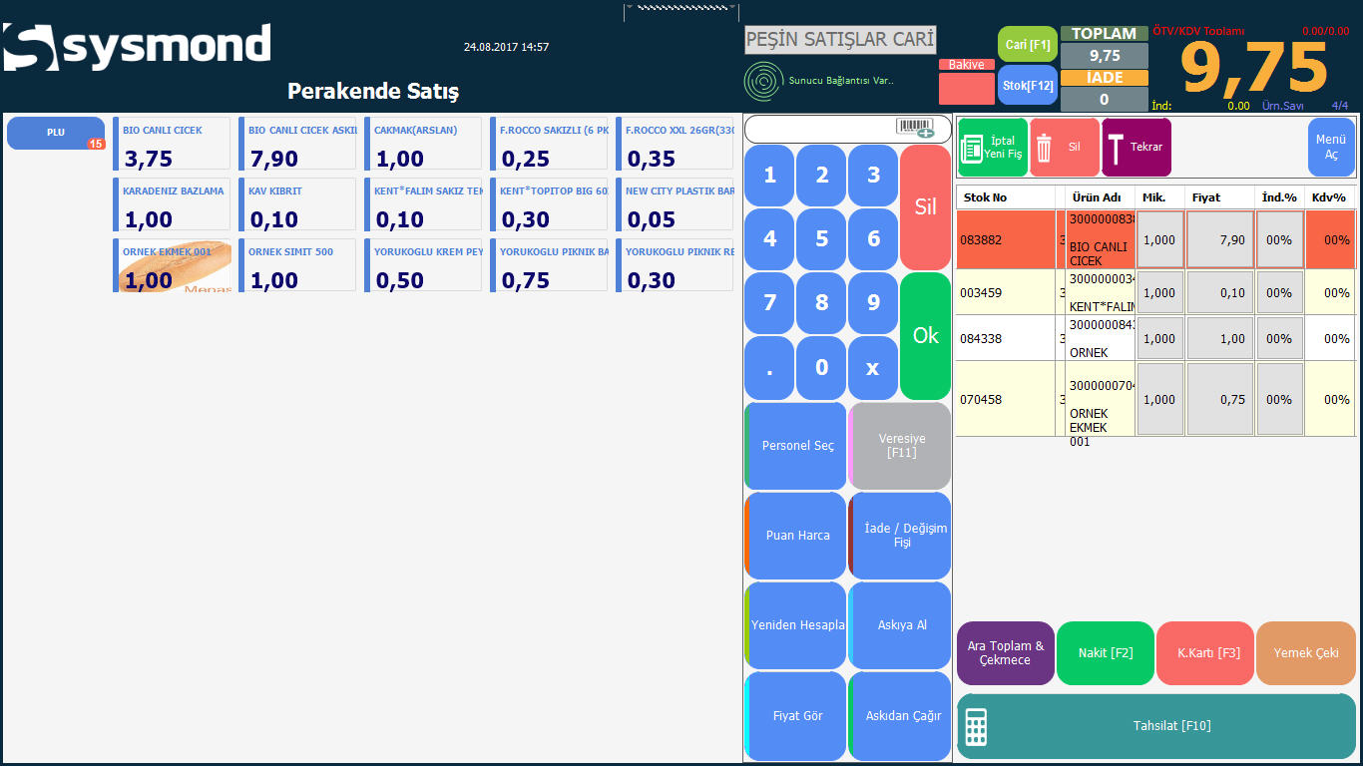The width and height of the screenshot is (1363, 766).
Task: Click the trash Sil button in toolbar
Action: tap(1064, 148)
